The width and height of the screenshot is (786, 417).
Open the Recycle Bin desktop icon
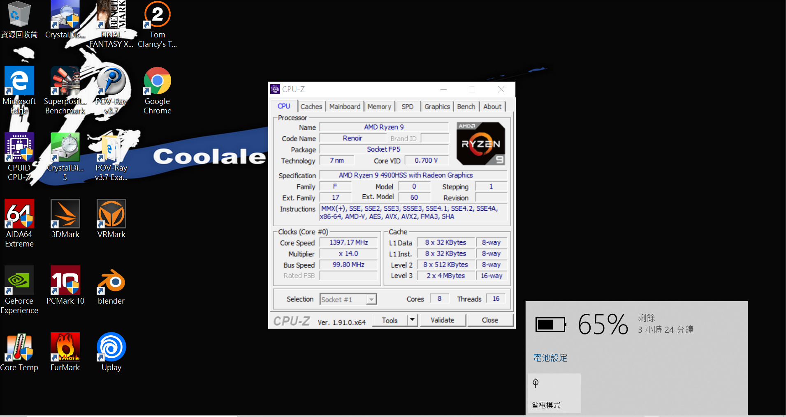tap(19, 20)
